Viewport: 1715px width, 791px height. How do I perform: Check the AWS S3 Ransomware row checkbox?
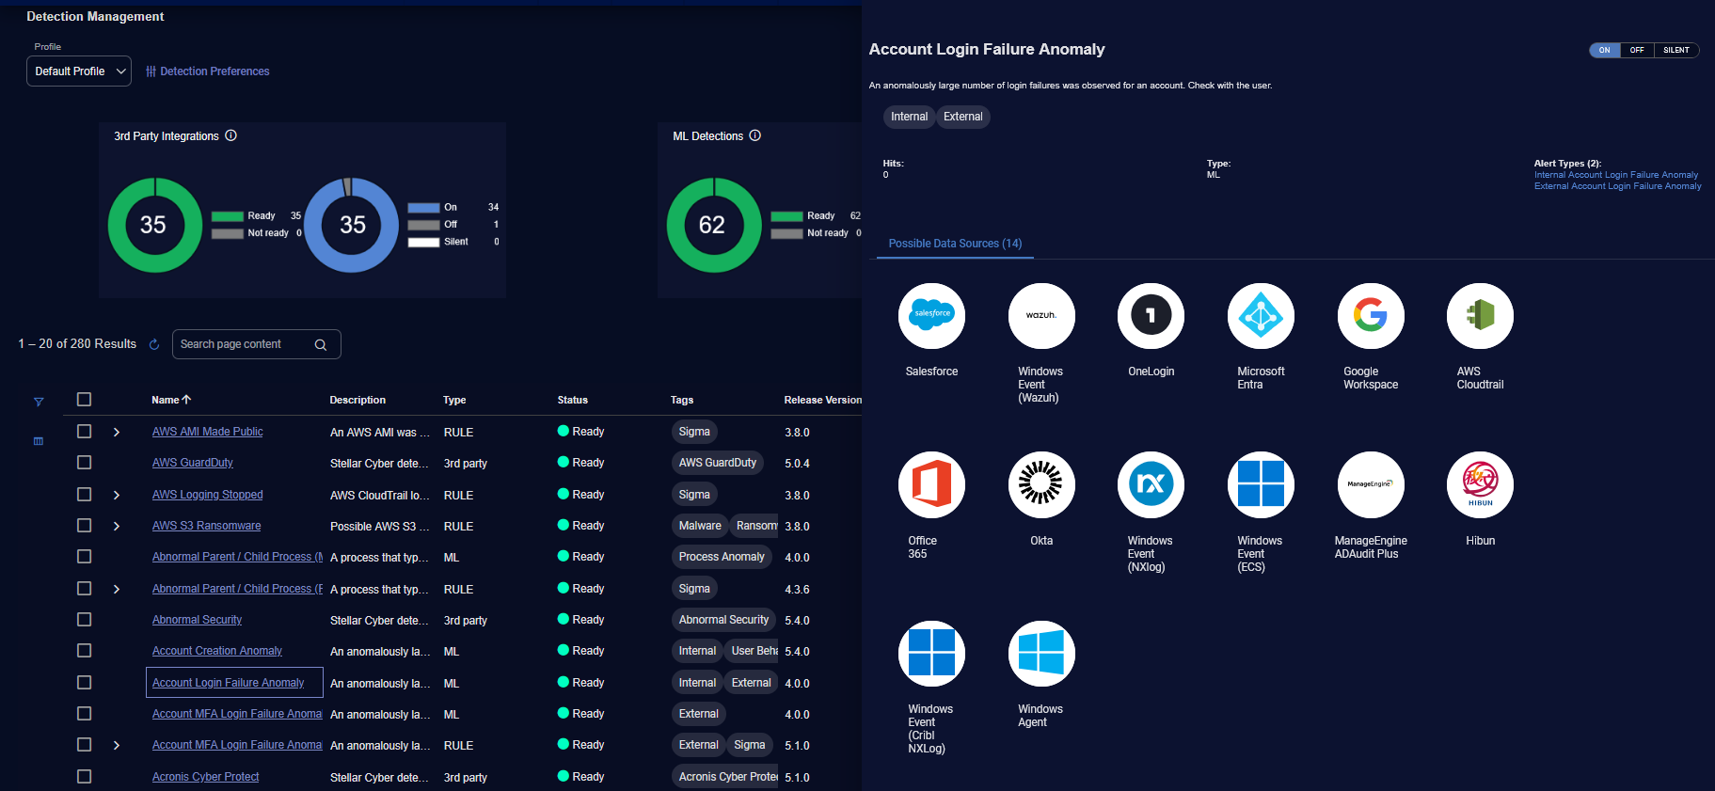84,525
